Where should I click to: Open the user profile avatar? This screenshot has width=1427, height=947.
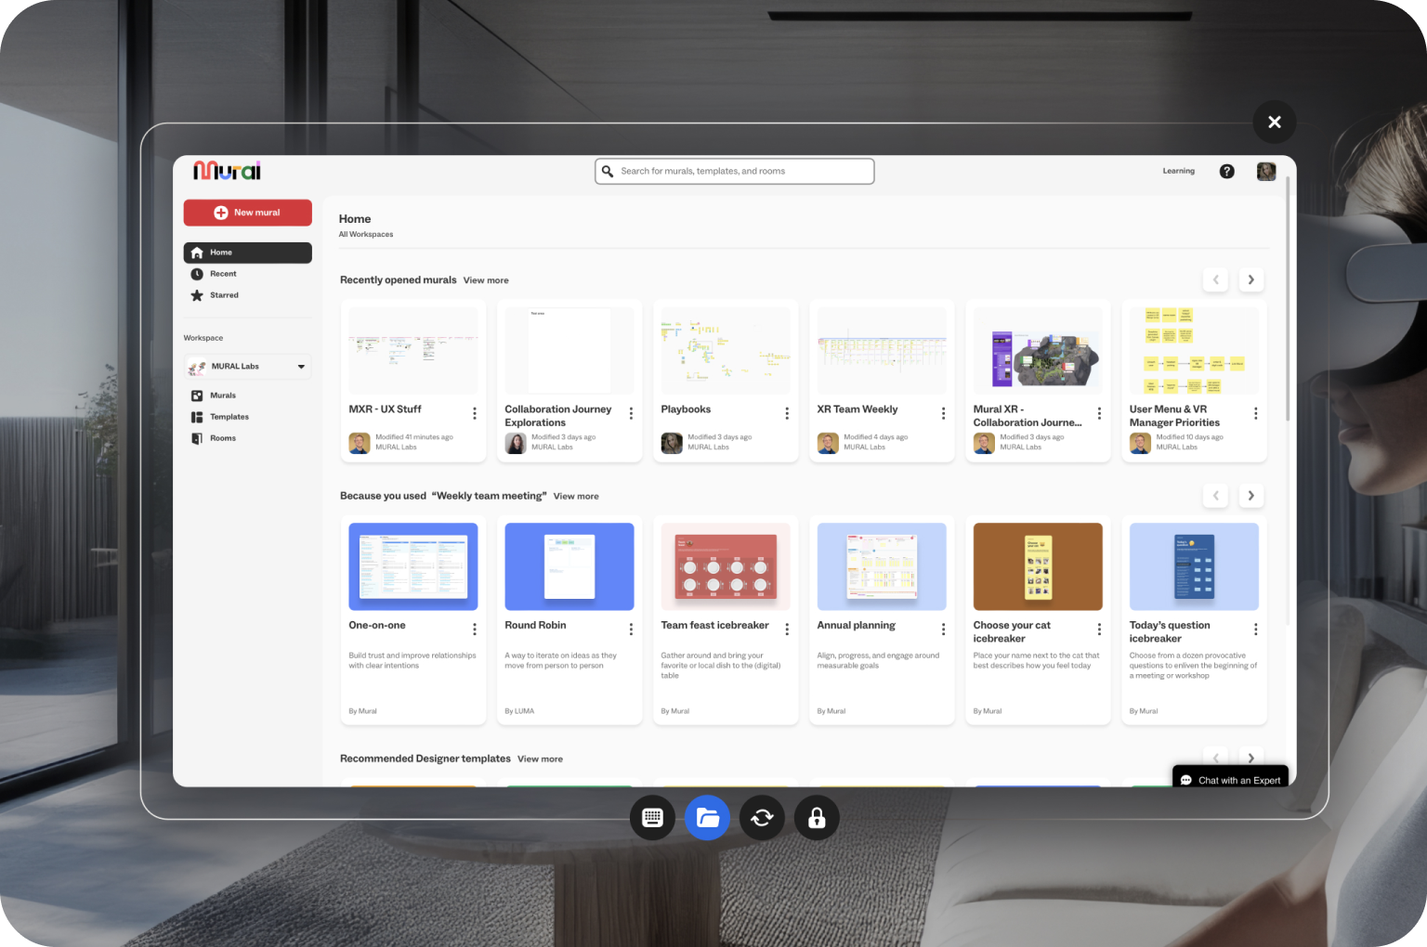pos(1266,171)
